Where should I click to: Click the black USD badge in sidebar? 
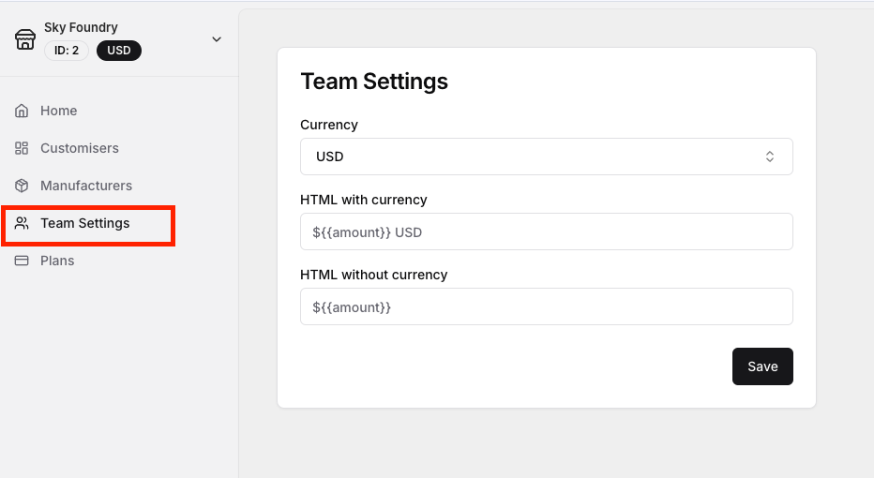pos(119,51)
